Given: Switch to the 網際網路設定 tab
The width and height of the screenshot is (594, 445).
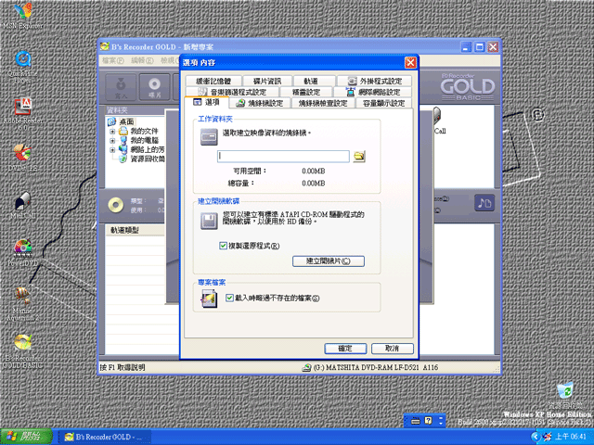Looking at the screenshot, I should [372, 92].
